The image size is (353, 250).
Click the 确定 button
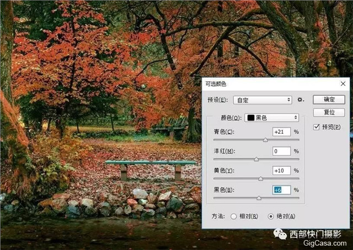click(x=329, y=99)
